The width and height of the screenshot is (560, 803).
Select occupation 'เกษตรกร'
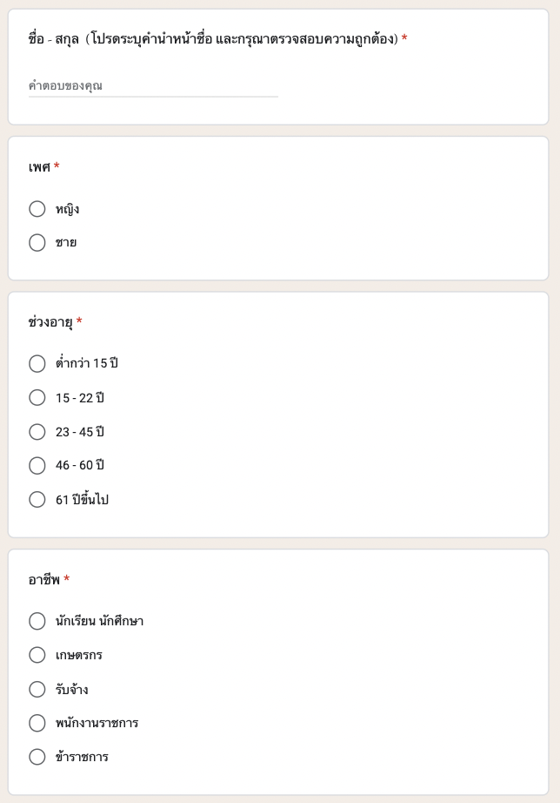tap(37, 655)
